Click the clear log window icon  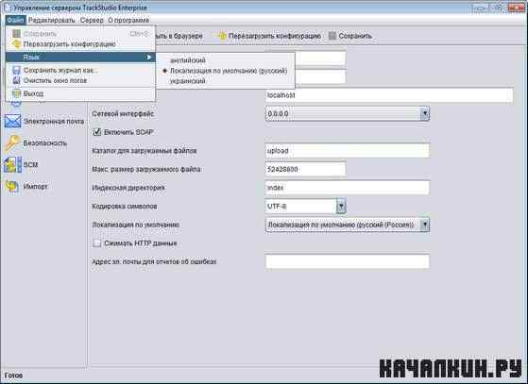coord(16,81)
